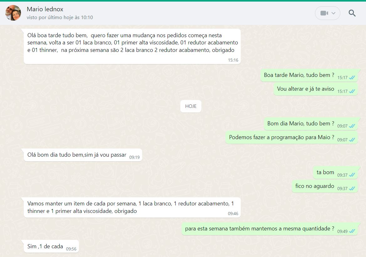
Task: Click the 15:16 timestamp on first message
Action: tap(233, 60)
